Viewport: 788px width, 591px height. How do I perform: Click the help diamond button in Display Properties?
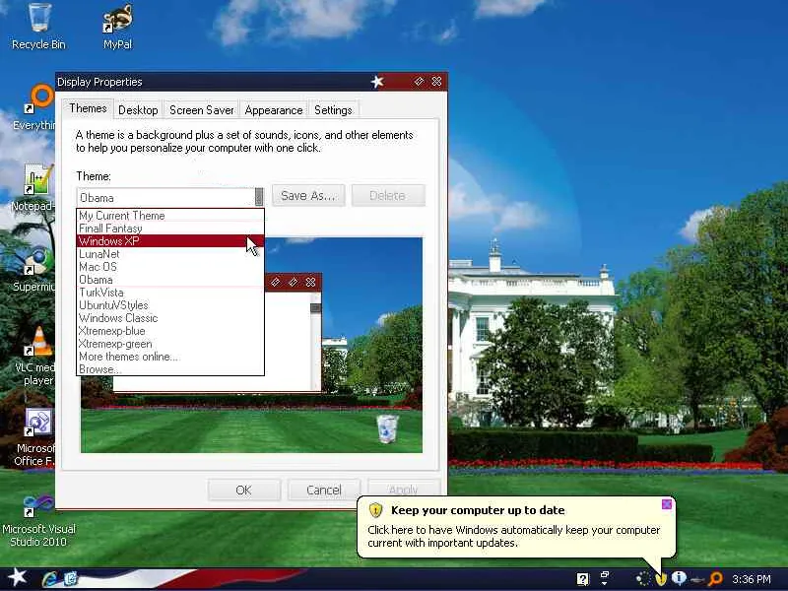pos(419,82)
